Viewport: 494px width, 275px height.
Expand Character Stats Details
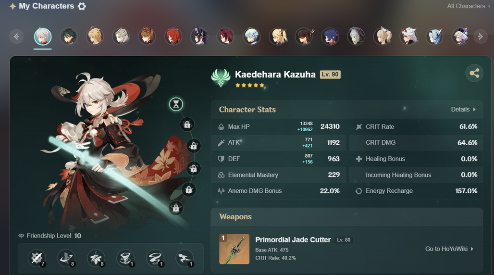point(463,110)
